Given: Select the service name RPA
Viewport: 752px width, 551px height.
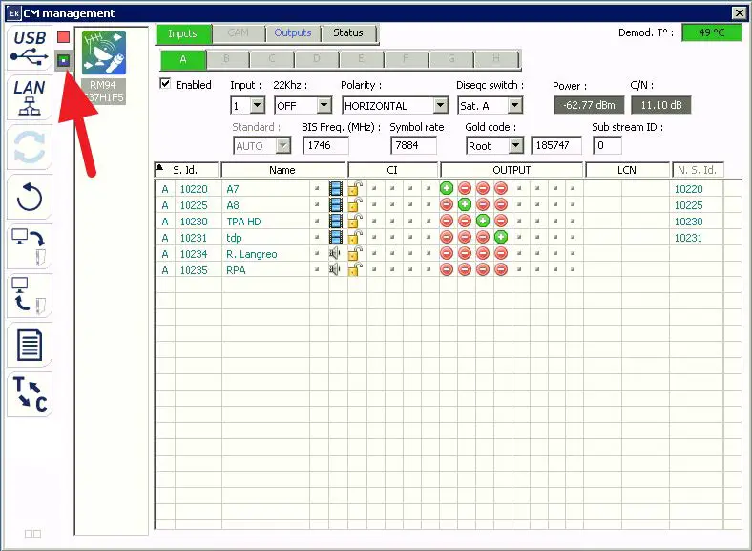Looking at the screenshot, I should 236,270.
